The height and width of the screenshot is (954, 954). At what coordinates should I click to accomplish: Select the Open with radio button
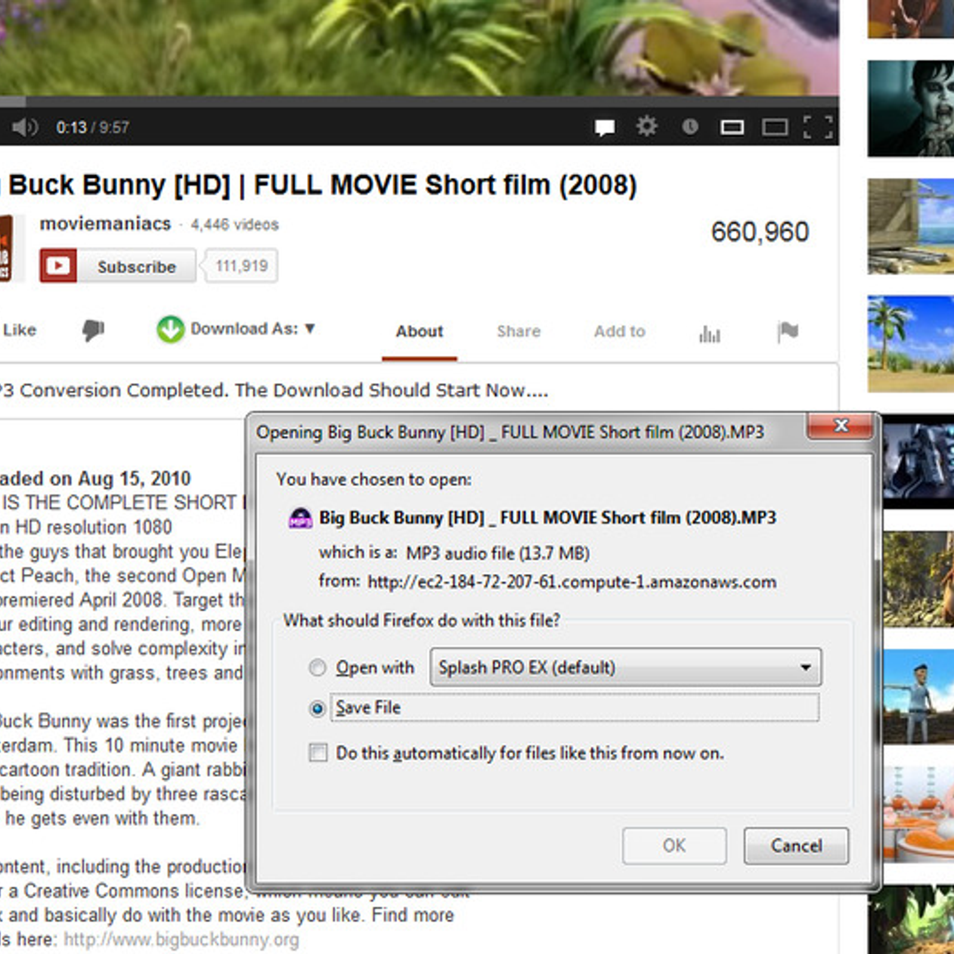(x=317, y=667)
